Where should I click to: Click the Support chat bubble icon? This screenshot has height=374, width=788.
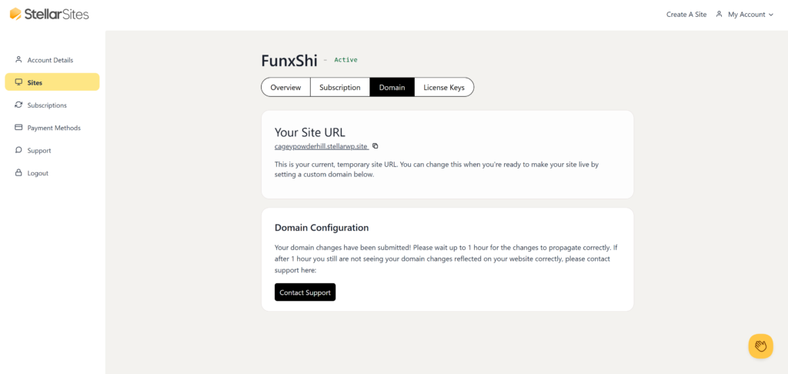pyautogui.click(x=18, y=150)
